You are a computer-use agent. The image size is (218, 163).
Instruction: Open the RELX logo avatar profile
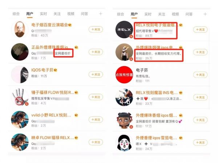click(x=124, y=30)
